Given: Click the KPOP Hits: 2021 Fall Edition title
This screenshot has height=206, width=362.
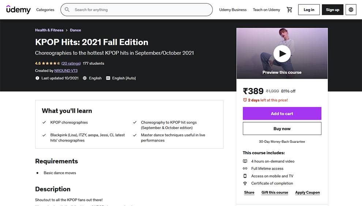Looking at the screenshot, I should tap(92, 42).
